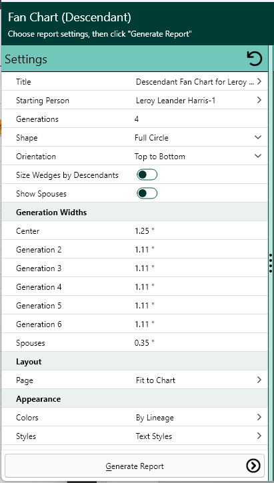Click the By Lineage colors value

(155, 418)
